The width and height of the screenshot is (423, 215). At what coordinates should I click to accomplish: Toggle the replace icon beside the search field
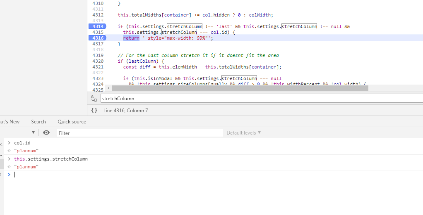pos(94,98)
